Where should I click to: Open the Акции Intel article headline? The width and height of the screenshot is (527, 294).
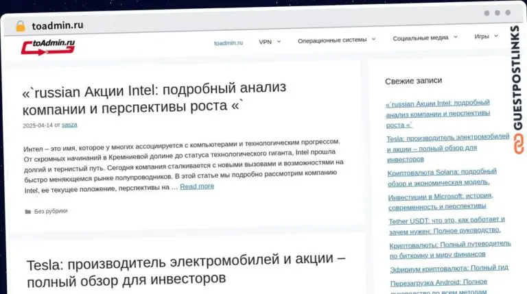pyautogui.click(x=154, y=99)
